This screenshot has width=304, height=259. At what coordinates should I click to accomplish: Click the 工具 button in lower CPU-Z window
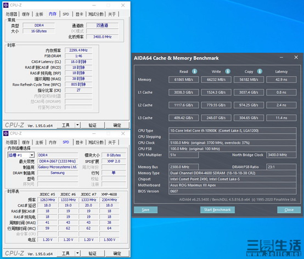pyautogui.click(x=66, y=253)
